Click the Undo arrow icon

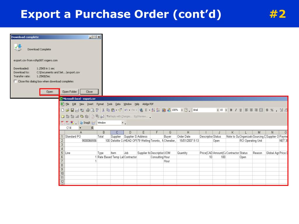coord(126,110)
